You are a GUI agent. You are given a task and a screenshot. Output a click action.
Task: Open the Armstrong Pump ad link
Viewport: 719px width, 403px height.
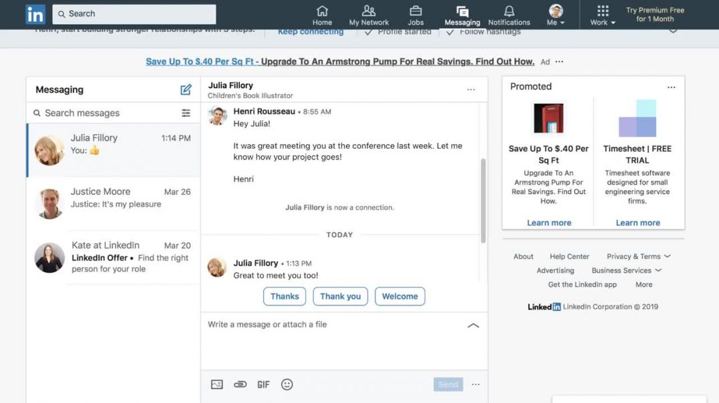click(339, 61)
